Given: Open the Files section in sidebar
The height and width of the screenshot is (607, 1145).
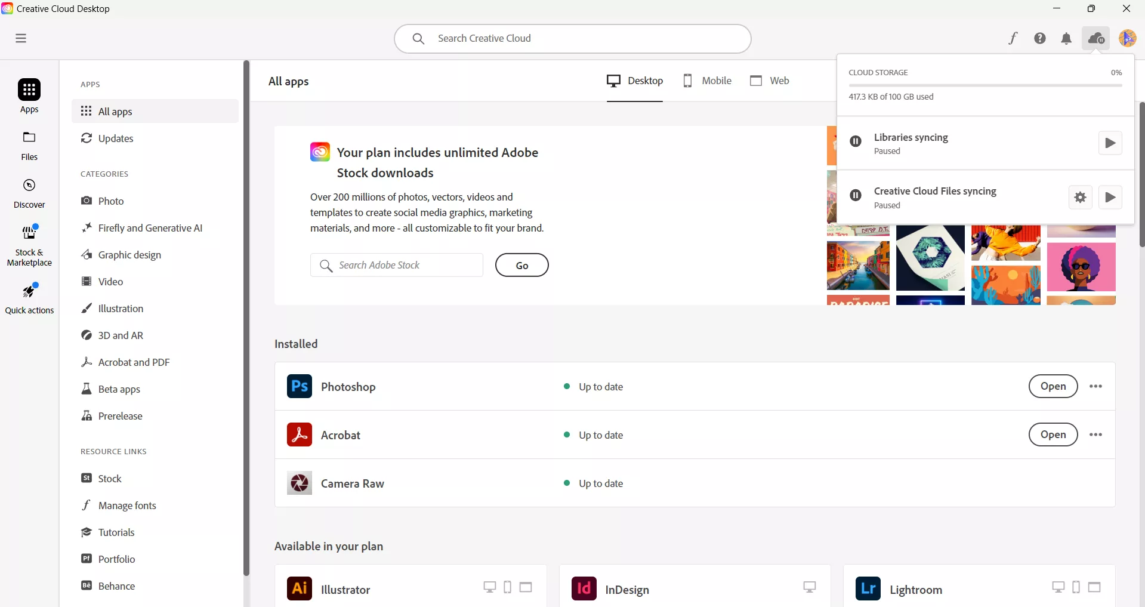Looking at the screenshot, I should click(x=29, y=144).
